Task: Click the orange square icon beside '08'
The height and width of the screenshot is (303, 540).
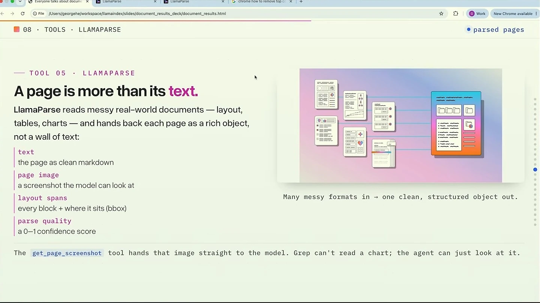Action: (x=16, y=29)
